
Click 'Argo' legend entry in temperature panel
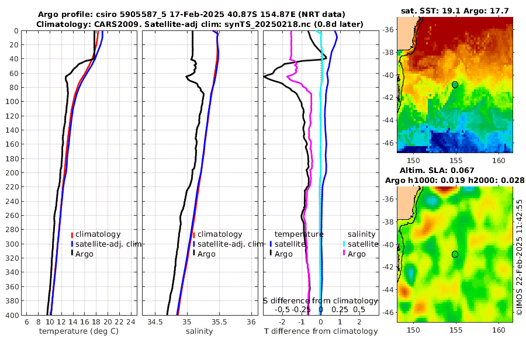[x=84, y=254]
